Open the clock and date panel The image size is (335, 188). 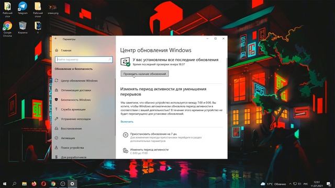pos(317,184)
